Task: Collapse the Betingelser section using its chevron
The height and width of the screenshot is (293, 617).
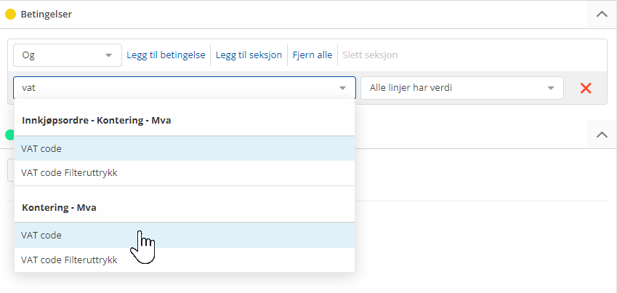Action: pos(601,14)
